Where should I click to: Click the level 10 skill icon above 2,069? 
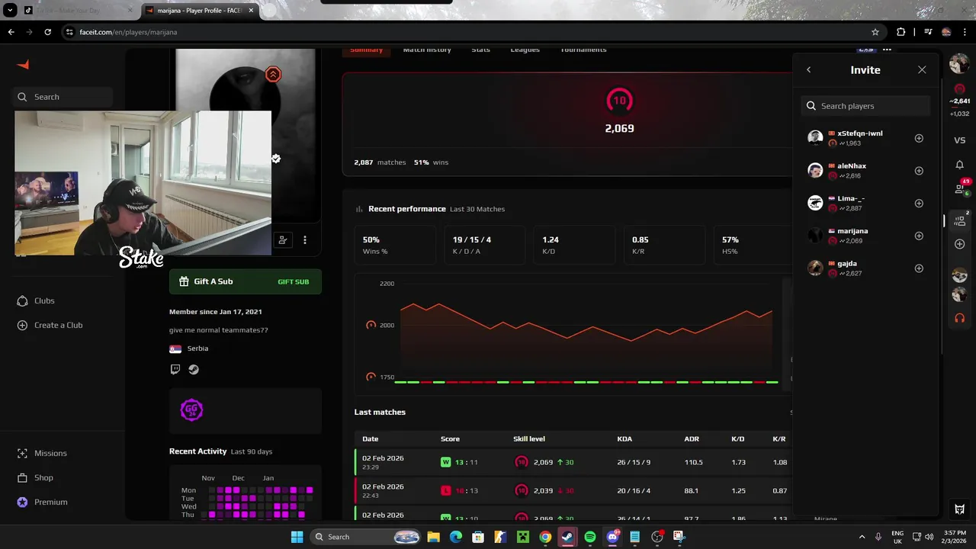619,101
